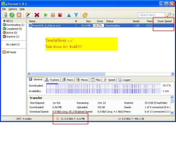The width and height of the screenshot is (176, 142).
Task: Select the No Label (1) entry
Action: [13, 44]
